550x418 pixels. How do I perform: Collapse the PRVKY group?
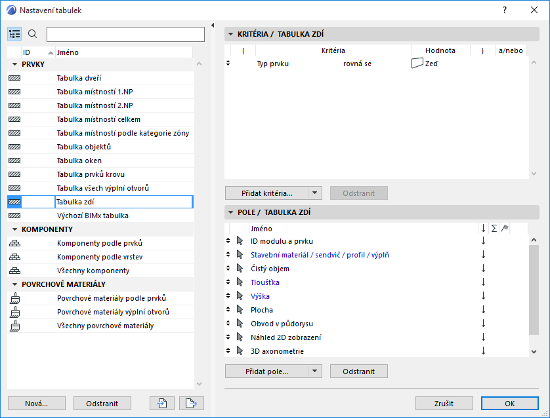[14, 64]
